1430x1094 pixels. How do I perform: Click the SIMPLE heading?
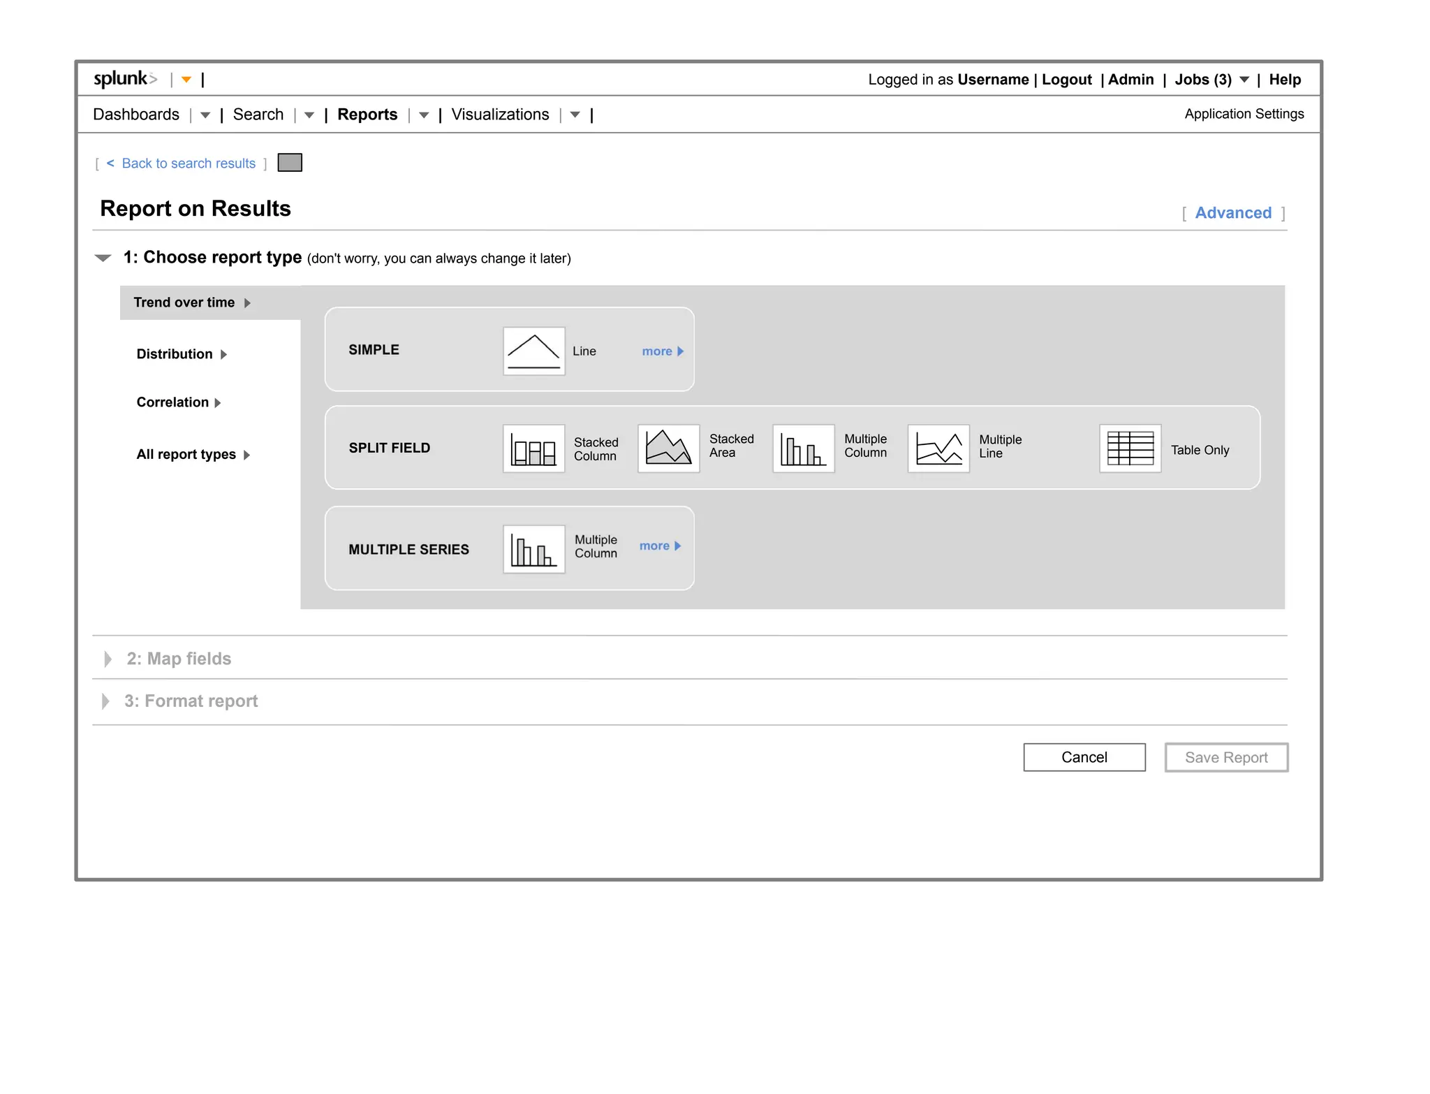click(374, 350)
